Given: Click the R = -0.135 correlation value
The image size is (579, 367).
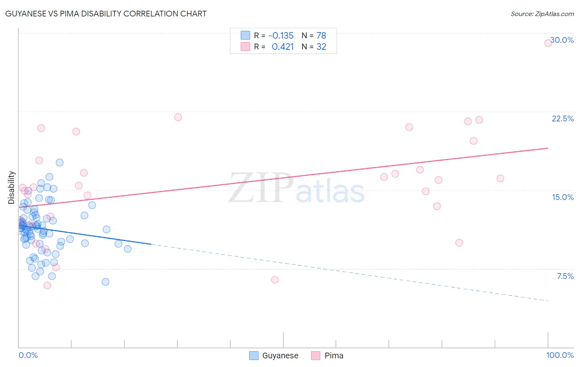Looking at the screenshot, I should coord(273,35).
